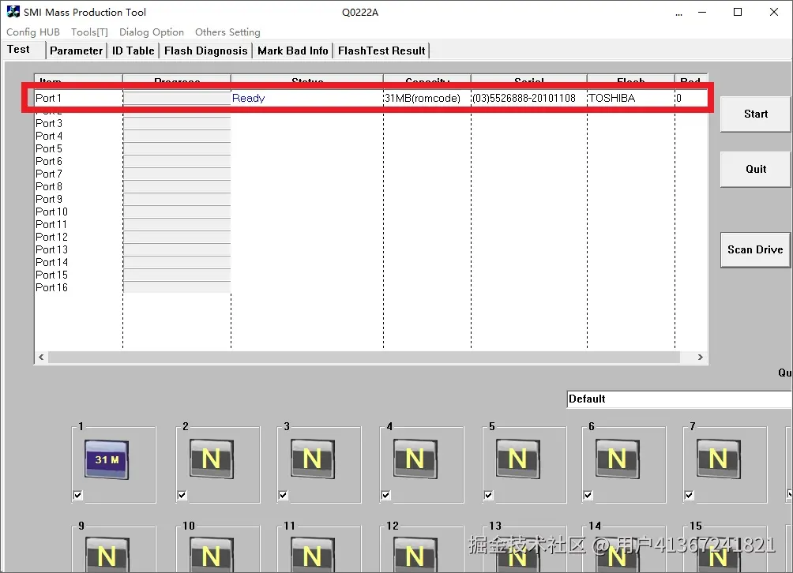Open the Config HUB menu
This screenshot has height=573, width=793.
coord(33,32)
